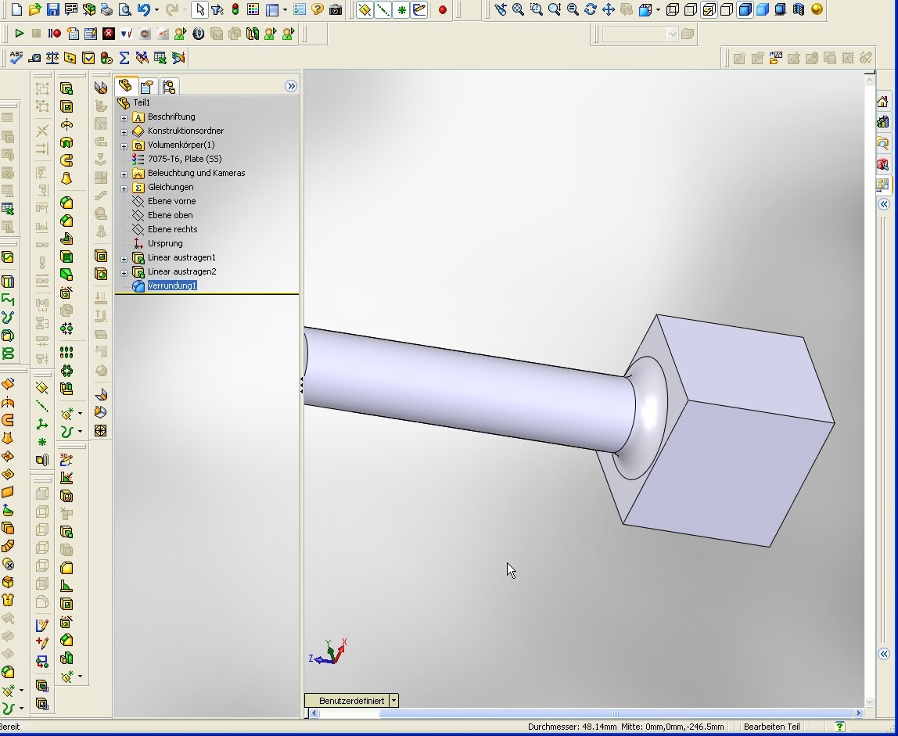
Task: Select the 7075-T6, Plate (SS) material
Action: coord(185,159)
